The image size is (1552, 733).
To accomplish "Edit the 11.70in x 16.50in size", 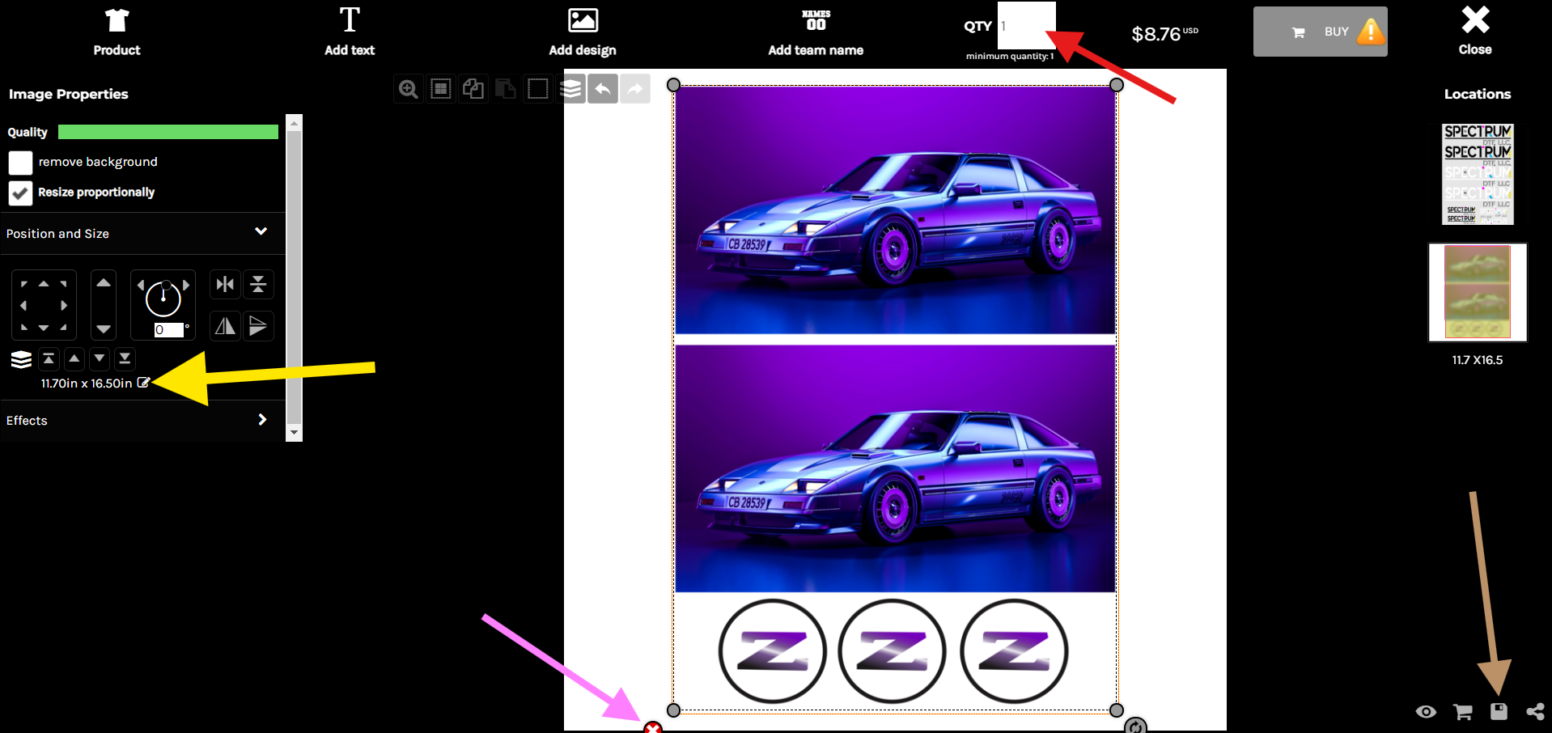I will 143,383.
